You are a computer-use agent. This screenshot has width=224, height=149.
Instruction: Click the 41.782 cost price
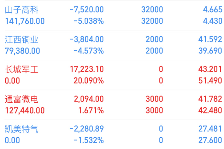(x=210, y=99)
